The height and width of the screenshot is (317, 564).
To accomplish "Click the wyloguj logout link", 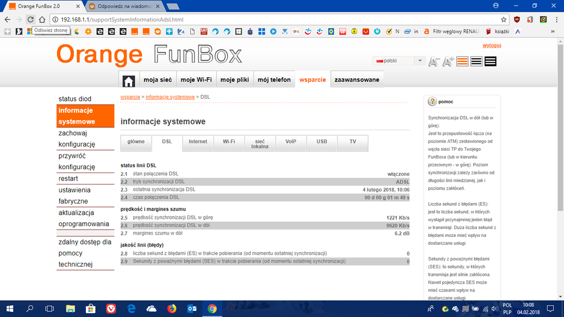I will pyautogui.click(x=492, y=46).
